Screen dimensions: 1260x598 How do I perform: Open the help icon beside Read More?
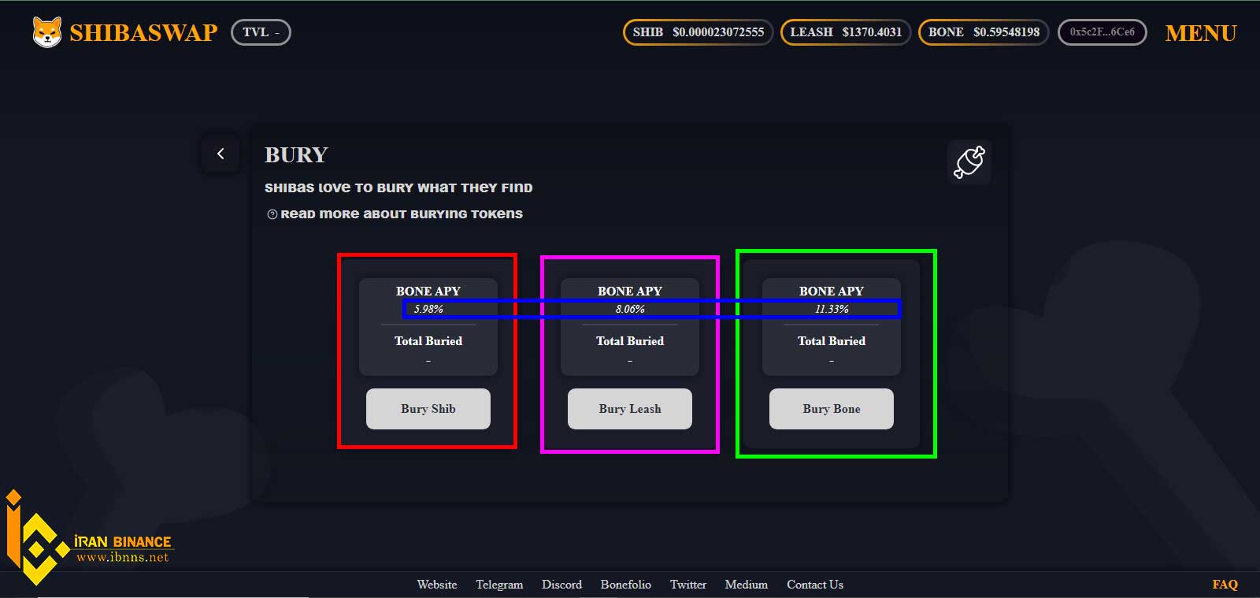point(272,214)
